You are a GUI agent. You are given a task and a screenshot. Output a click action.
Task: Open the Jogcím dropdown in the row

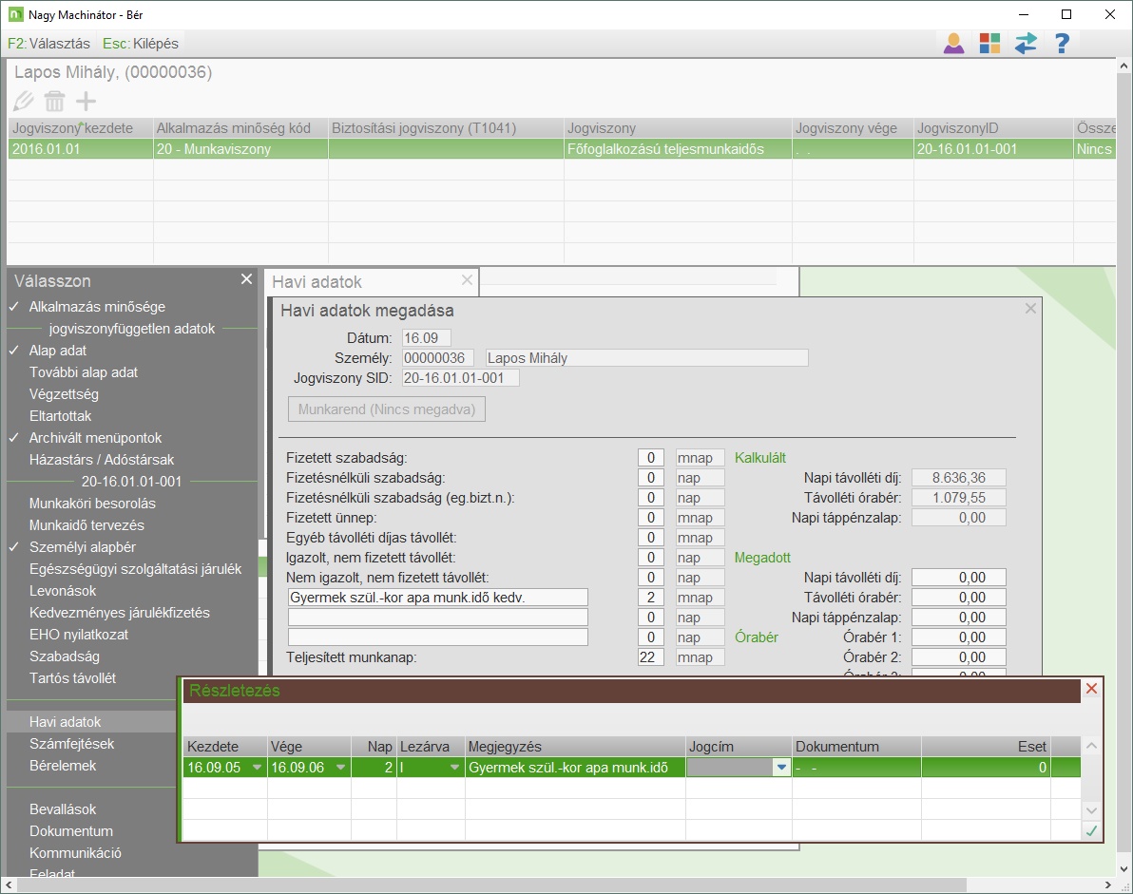point(780,768)
